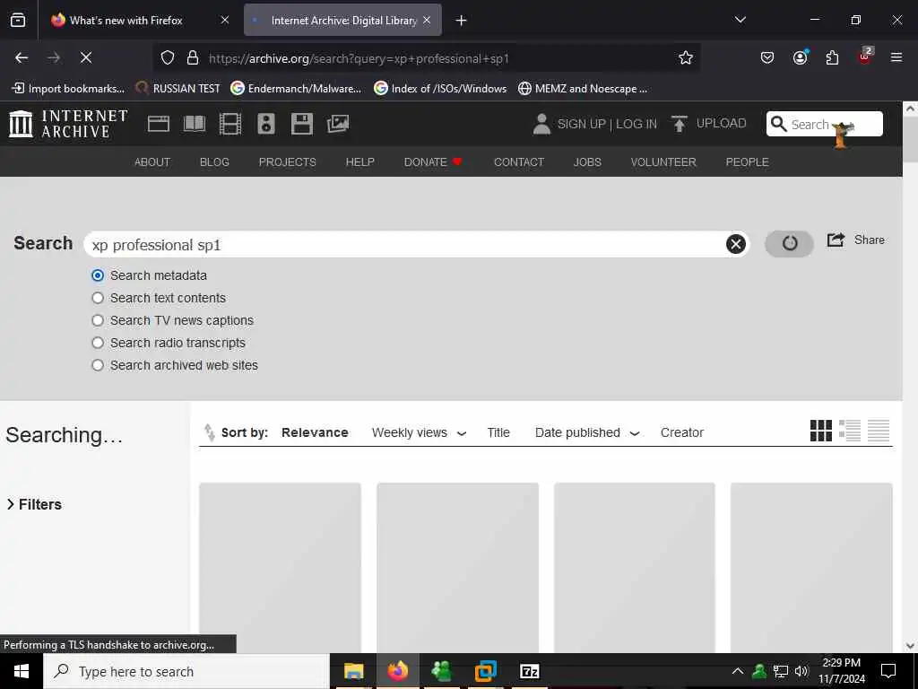The width and height of the screenshot is (918, 689).
Task: Open the RUSSIAN TEST bookmark
Action: pos(178,89)
